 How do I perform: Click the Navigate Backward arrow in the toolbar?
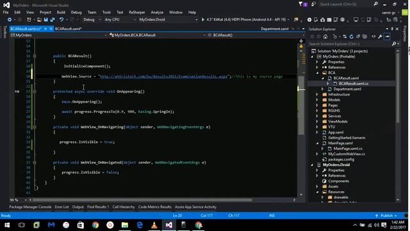(10, 20)
